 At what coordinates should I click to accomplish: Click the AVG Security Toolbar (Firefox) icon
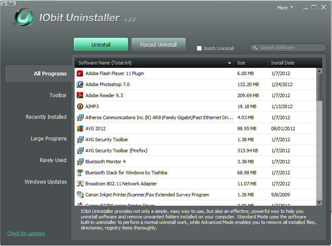click(x=80, y=151)
